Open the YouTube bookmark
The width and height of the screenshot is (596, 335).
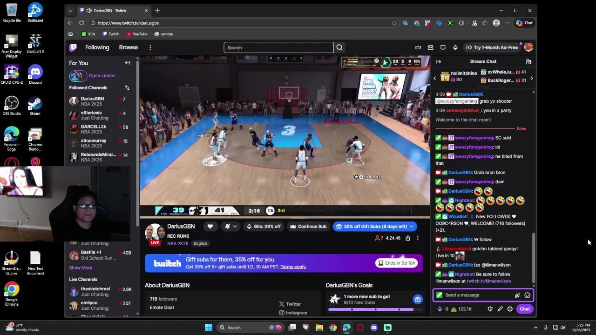137,34
